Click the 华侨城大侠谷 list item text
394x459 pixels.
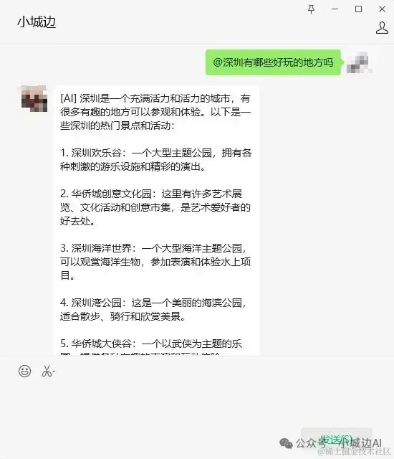coord(151,347)
